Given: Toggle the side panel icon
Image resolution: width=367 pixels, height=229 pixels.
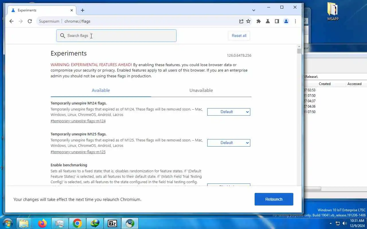Looking at the screenshot, I should [277, 21].
